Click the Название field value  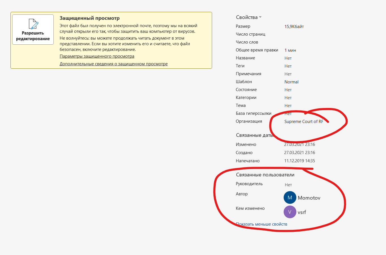(x=288, y=58)
